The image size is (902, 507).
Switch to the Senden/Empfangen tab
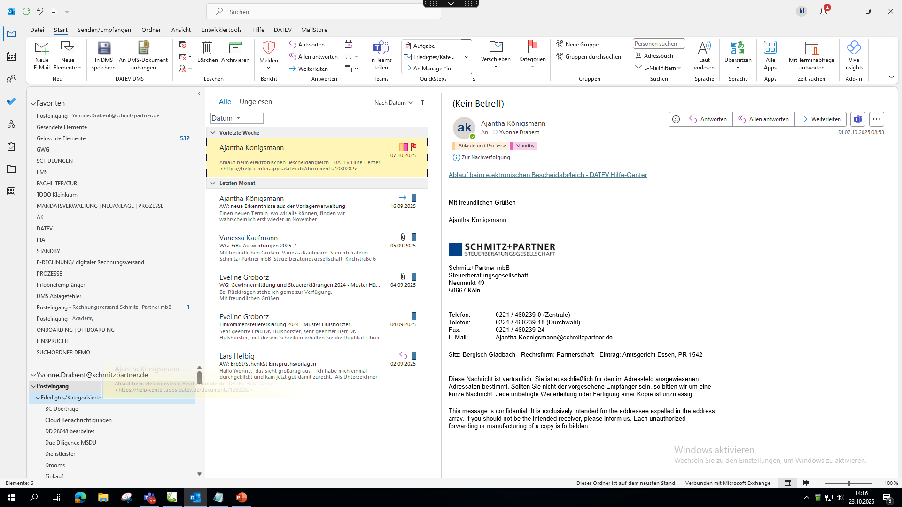[104, 30]
